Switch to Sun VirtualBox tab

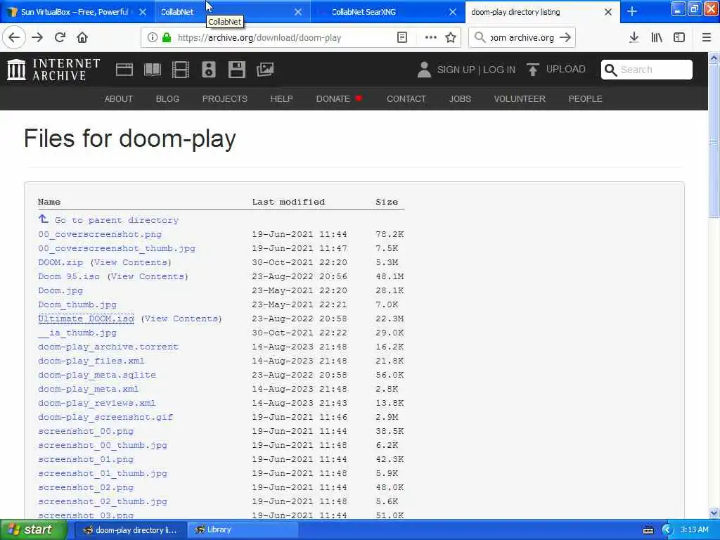point(78,12)
